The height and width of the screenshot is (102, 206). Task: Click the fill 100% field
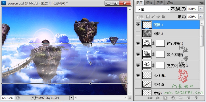point(193,17)
